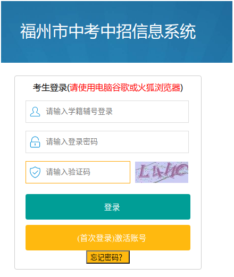The image size is (234, 277).
Task: Click the red 请使用电脑谷歌或火狐浏览器 notice
Action: [x=125, y=88]
